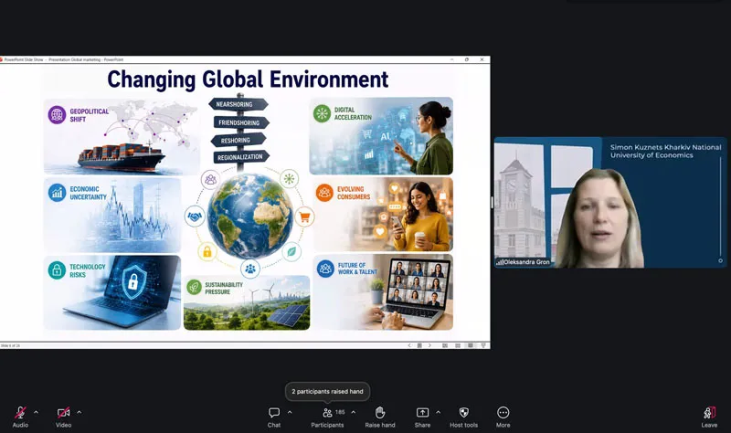731x433 pixels.
Task: Click the divider handle between slide and video
Action: (x=492, y=202)
